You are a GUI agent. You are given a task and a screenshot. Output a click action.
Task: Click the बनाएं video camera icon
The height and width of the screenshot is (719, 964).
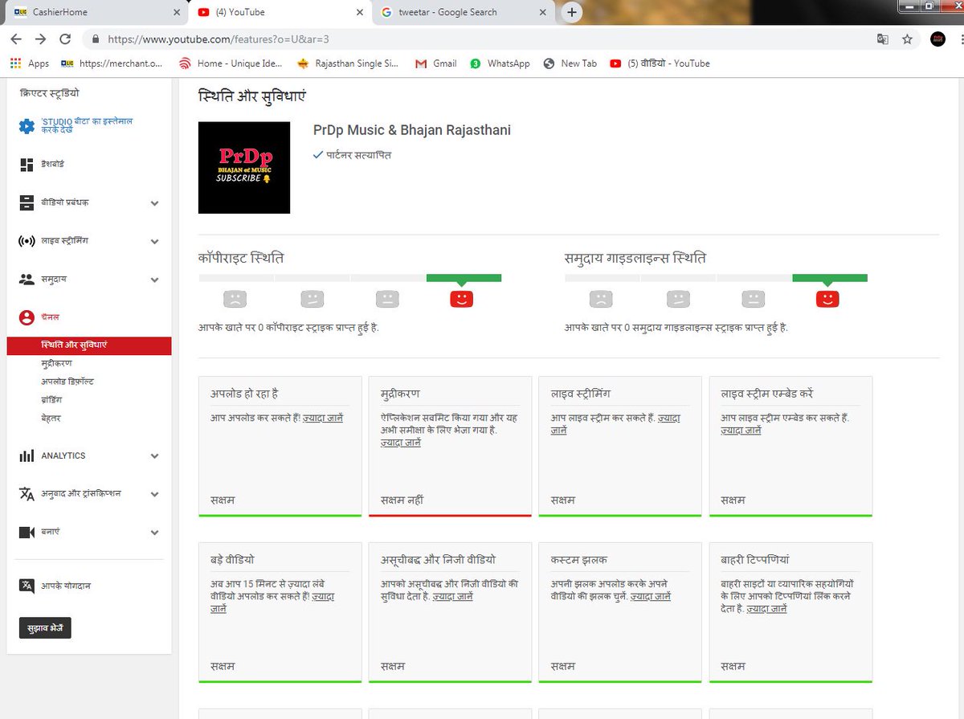(x=27, y=532)
